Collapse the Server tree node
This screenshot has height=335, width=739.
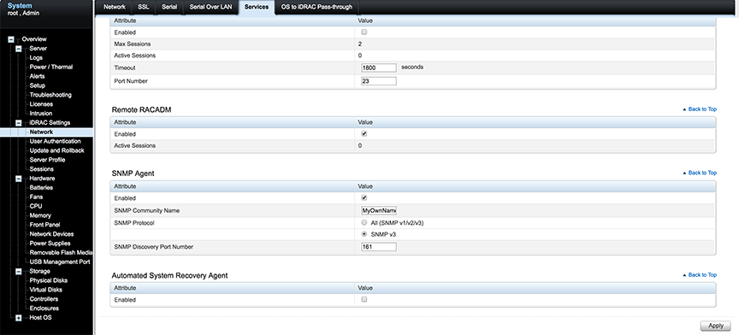19,49
